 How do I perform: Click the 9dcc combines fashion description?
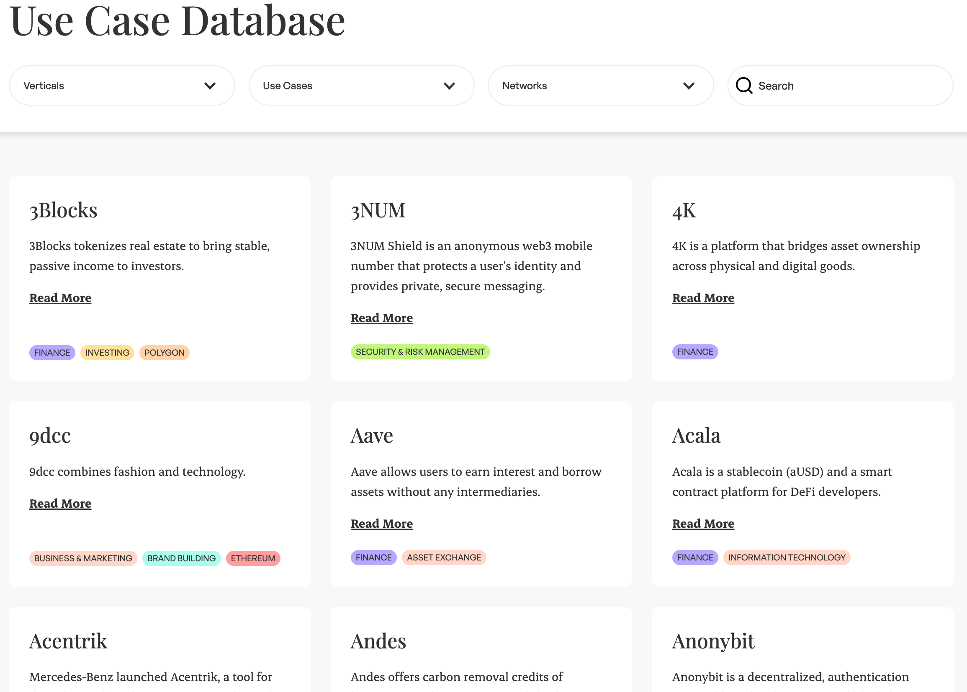[x=137, y=472]
